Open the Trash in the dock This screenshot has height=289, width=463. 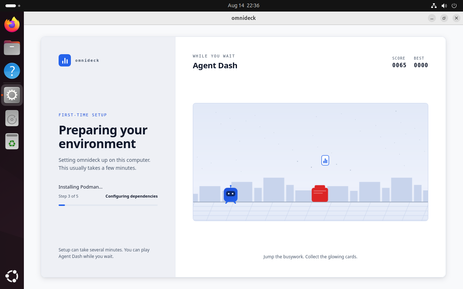(12, 141)
